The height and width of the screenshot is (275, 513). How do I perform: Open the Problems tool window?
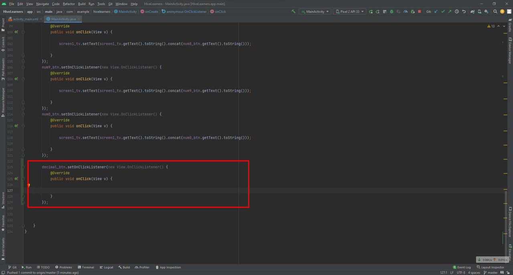coord(64,267)
